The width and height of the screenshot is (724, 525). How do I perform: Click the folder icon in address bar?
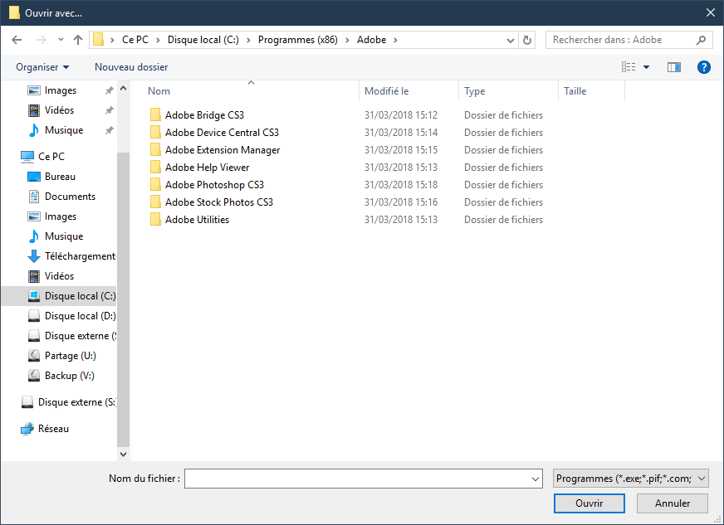click(x=98, y=40)
